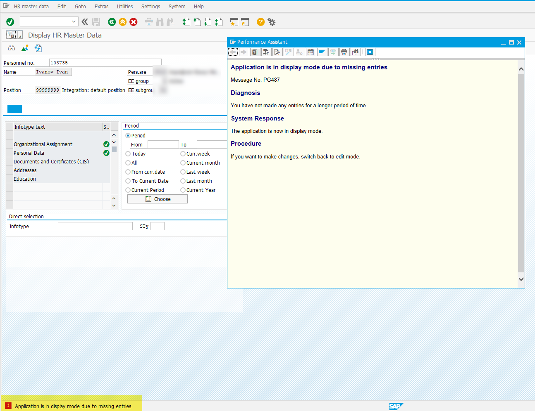Select the Personal Data infotype row
Screen dimensions: 535x411
[58, 153]
